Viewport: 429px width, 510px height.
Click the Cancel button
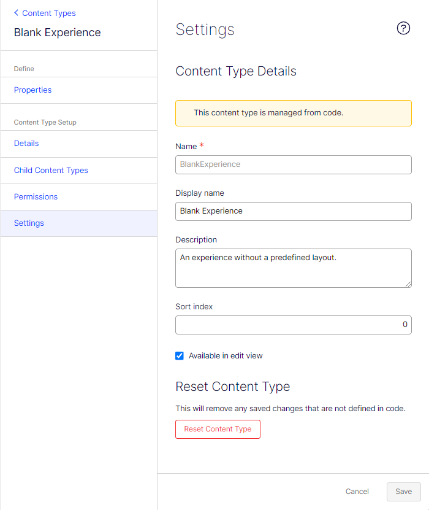357,492
